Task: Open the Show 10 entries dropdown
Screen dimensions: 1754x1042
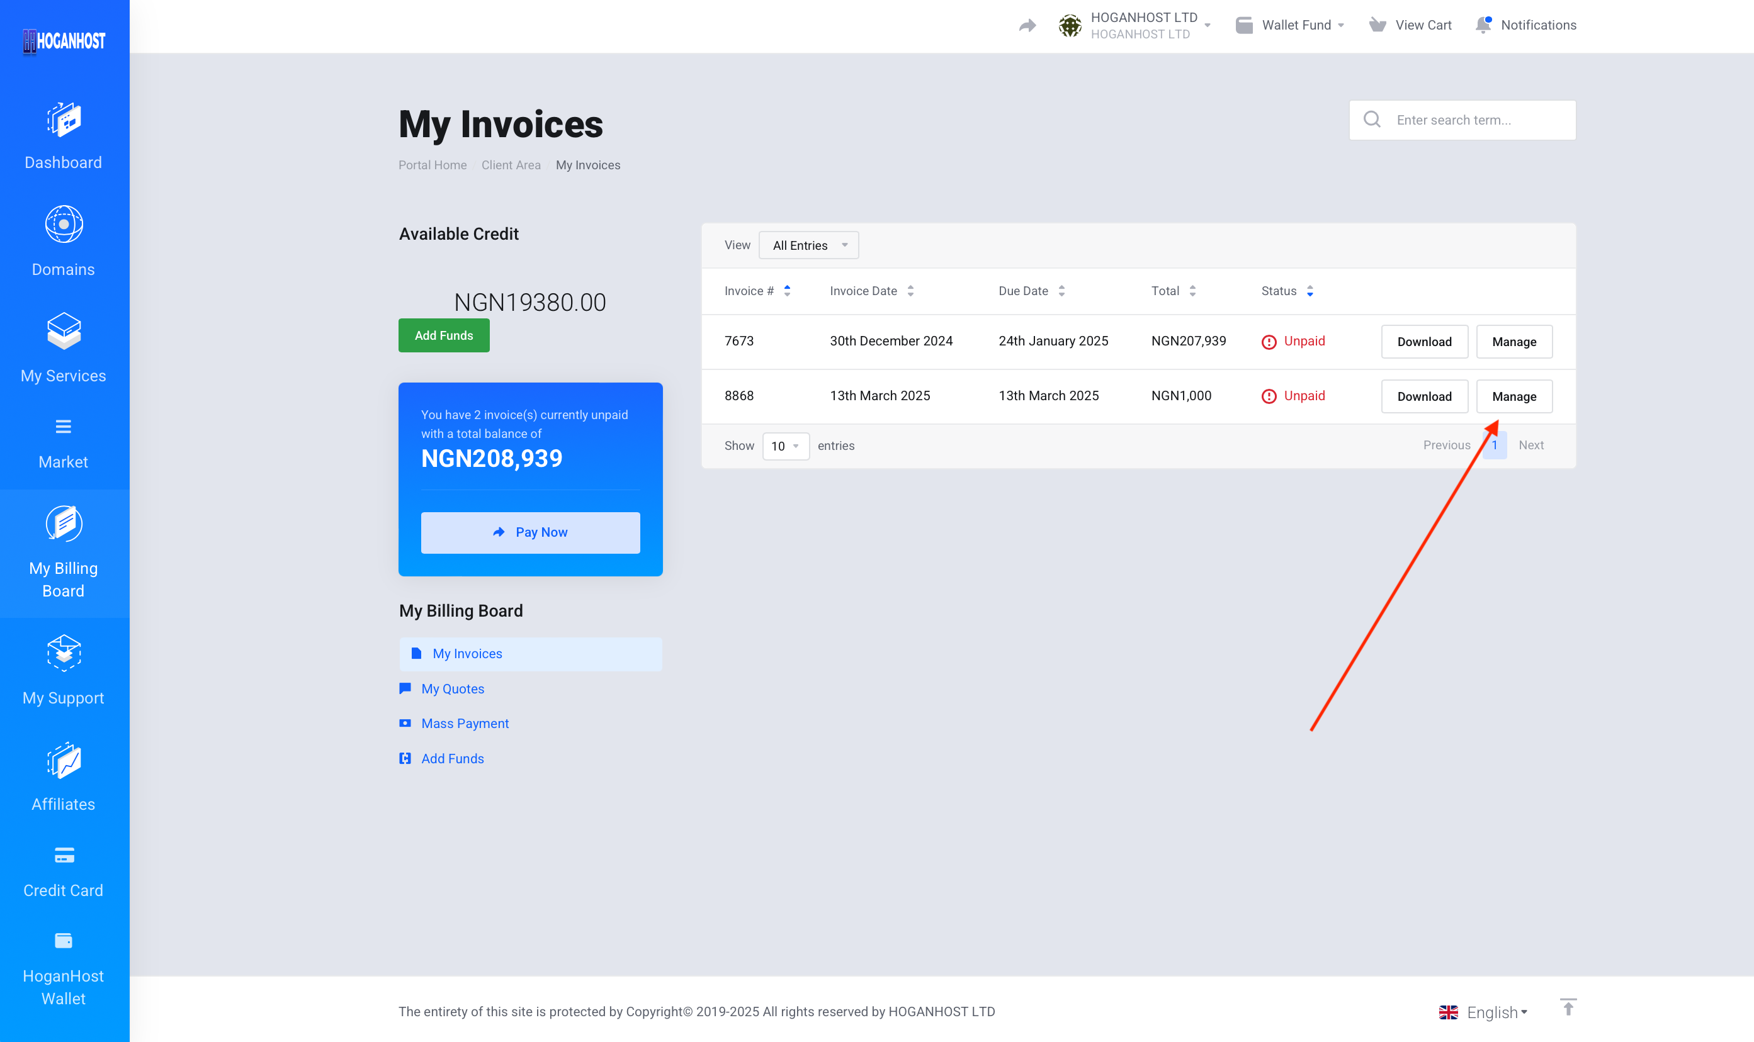Action: click(785, 446)
